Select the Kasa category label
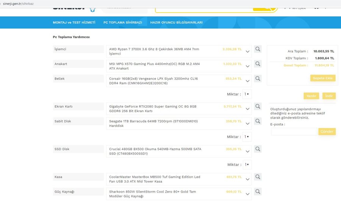341x202 pixels. click(x=78, y=177)
